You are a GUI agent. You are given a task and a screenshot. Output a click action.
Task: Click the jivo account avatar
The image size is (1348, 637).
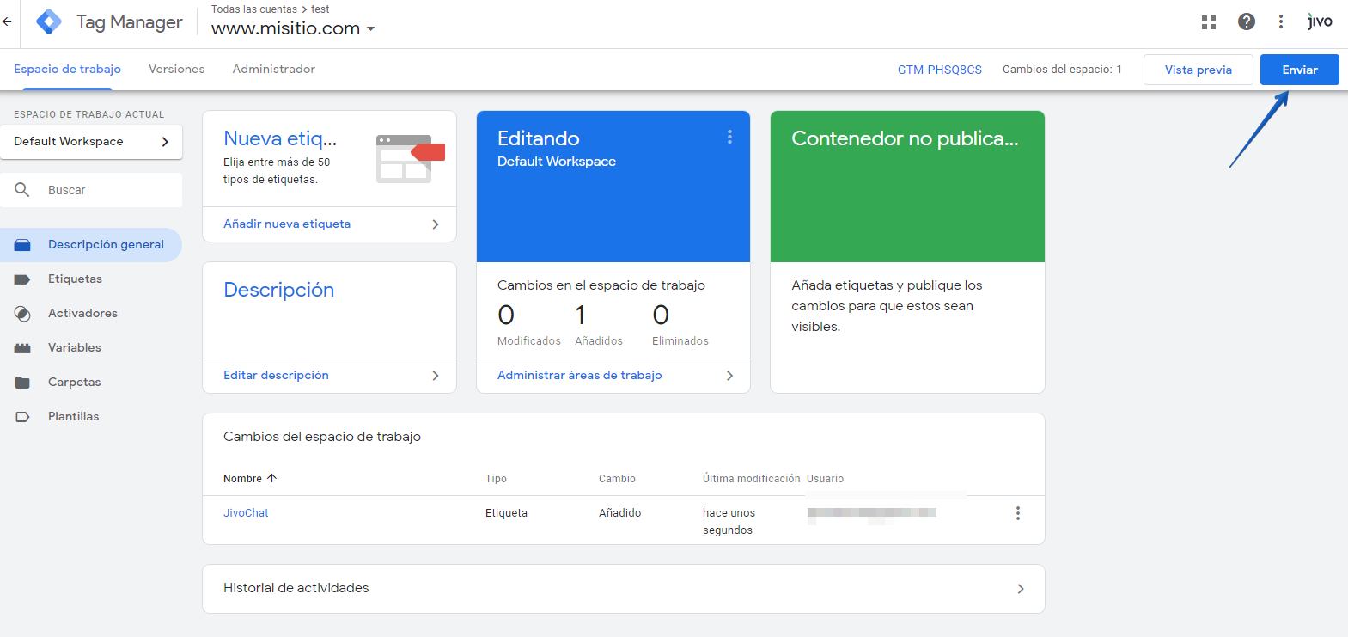click(1320, 21)
